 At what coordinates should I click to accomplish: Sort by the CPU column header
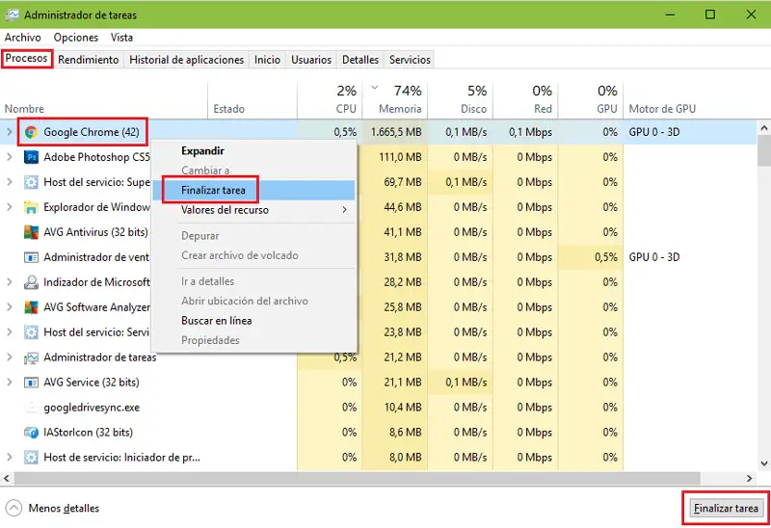pyautogui.click(x=330, y=100)
